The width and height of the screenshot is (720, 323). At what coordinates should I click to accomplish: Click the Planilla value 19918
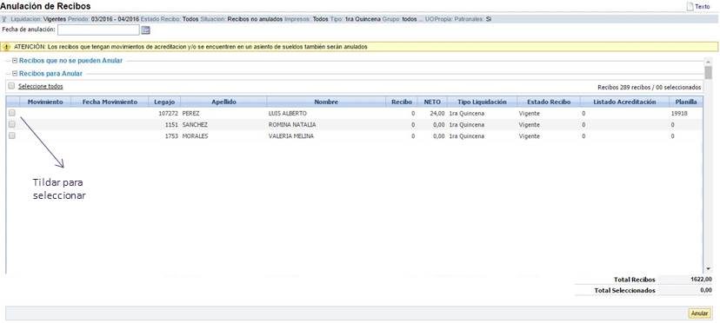pos(679,113)
